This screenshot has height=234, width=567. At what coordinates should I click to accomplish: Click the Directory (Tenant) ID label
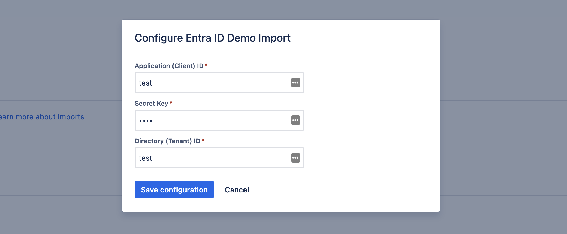(167, 141)
